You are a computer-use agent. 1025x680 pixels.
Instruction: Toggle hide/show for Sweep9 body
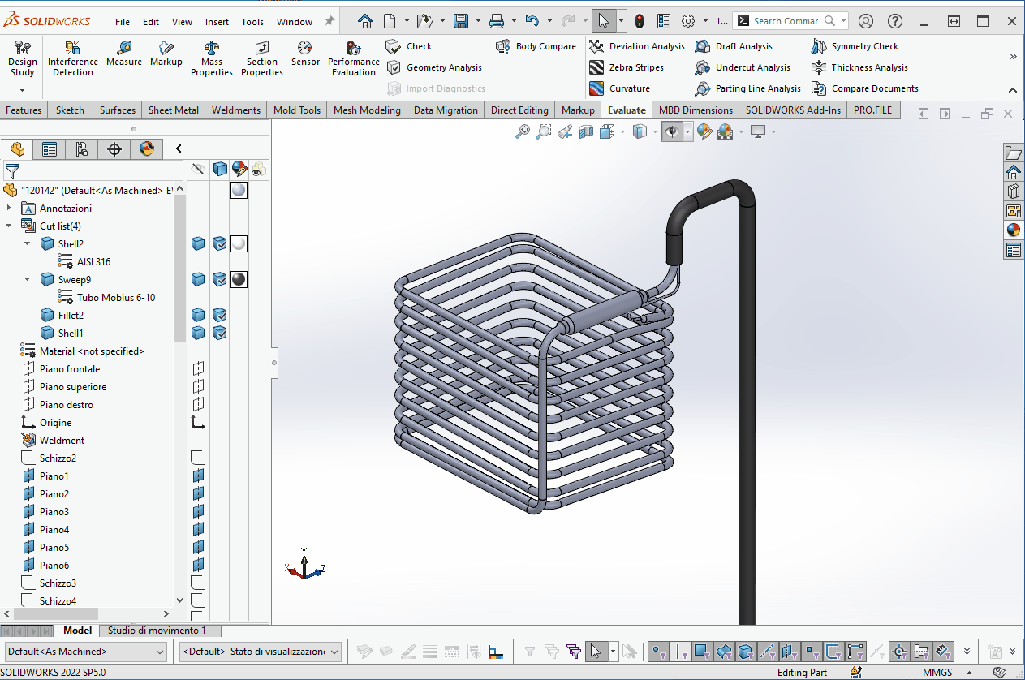[x=198, y=280]
